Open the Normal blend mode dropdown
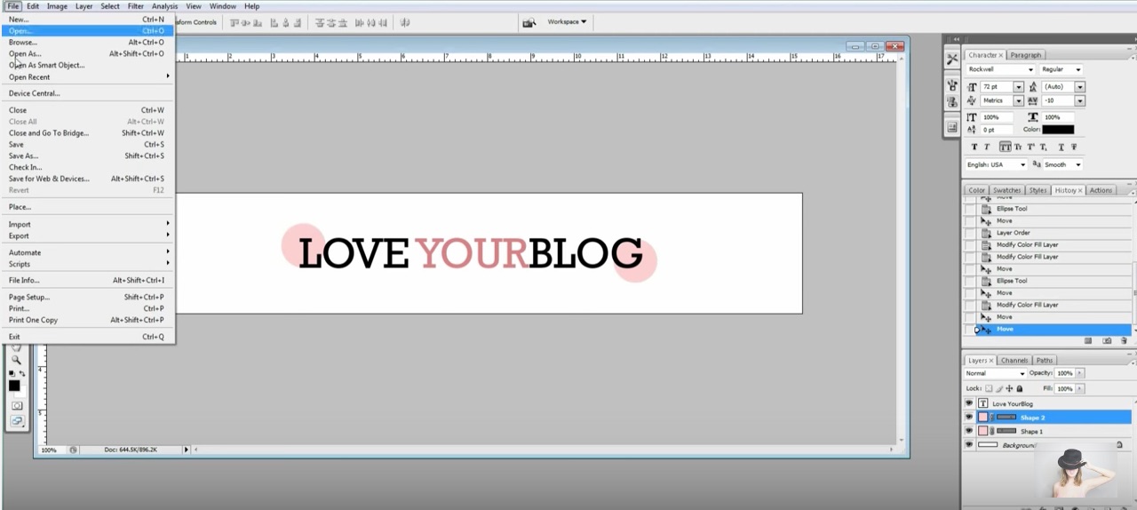Image resolution: width=1137 pixels, height=510 pixels. point(996,373)
